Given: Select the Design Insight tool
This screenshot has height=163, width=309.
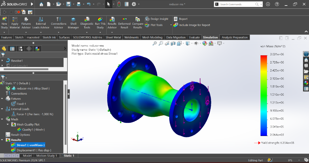Looking at the screenshot, I should pos(156,19).
